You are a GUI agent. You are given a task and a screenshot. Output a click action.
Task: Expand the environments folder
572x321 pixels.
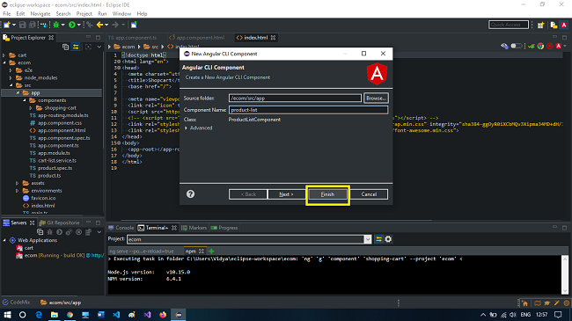(17, 191)
